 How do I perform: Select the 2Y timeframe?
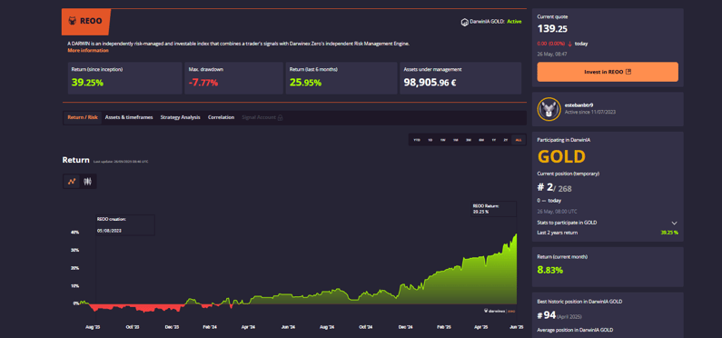click(506, 140)
